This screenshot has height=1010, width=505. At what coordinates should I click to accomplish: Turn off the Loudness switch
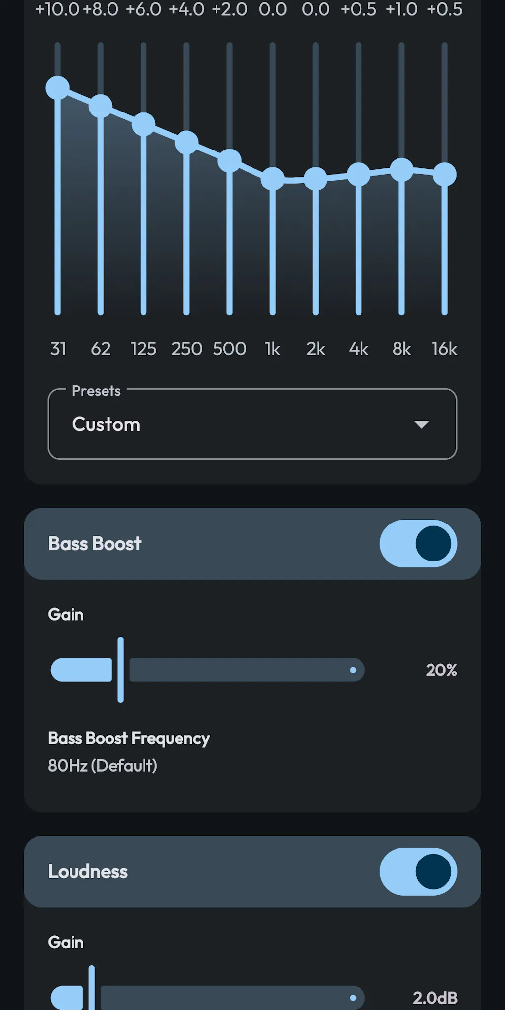[418, 871]
